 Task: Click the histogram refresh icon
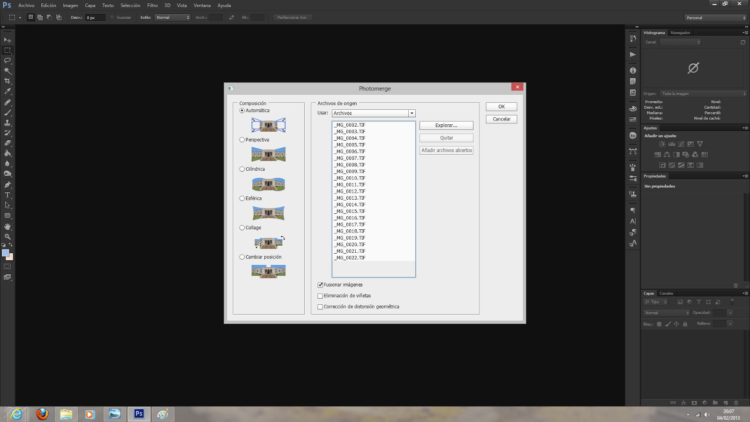pyautogui.click(x=743, y=42)
